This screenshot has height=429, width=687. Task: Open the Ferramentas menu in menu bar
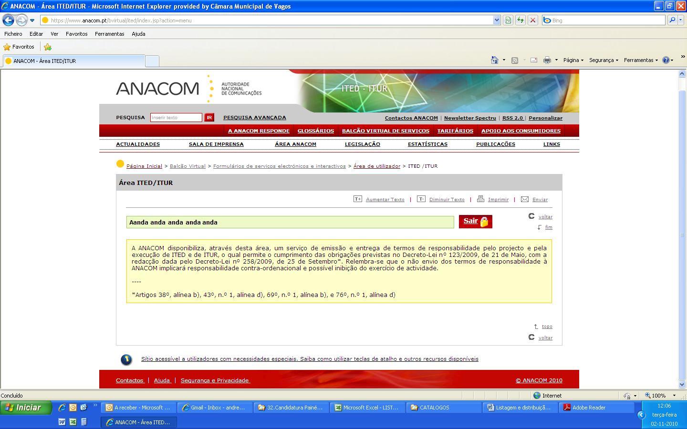[x=109, y=34]
